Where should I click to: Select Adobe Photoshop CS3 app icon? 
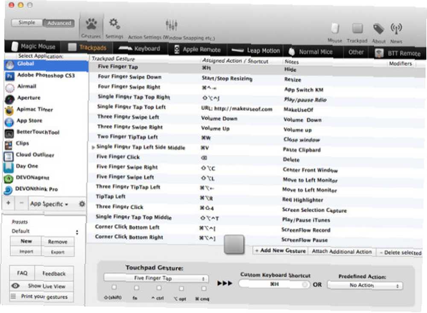point(10,76)
